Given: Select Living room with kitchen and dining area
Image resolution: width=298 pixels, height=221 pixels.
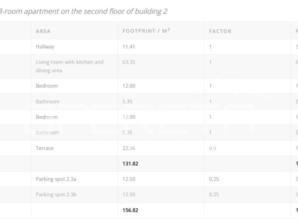Looking at the screenshot, I should point(70,66).
